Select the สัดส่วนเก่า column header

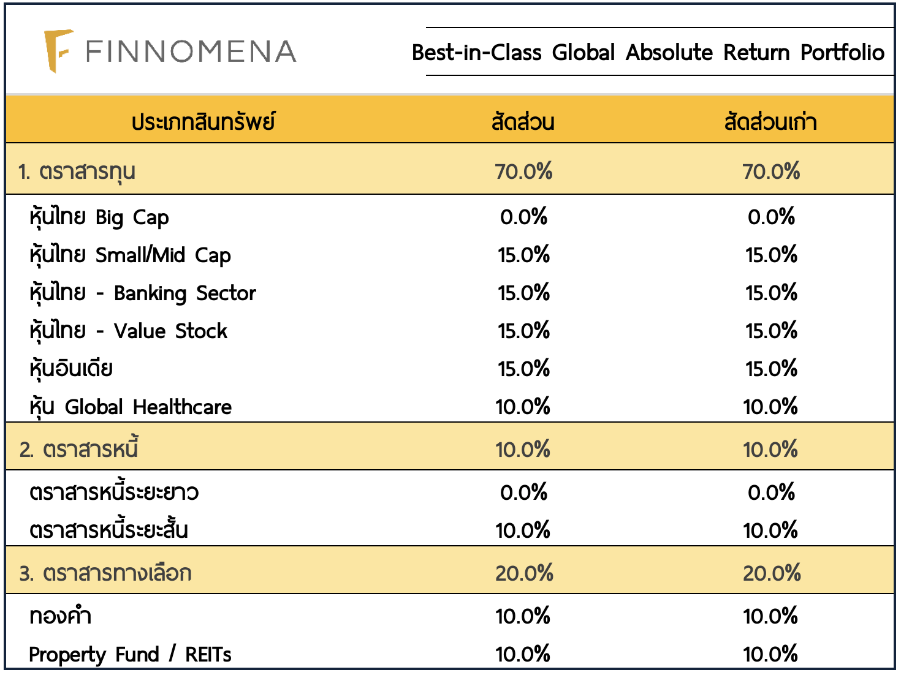coord(770,121)
